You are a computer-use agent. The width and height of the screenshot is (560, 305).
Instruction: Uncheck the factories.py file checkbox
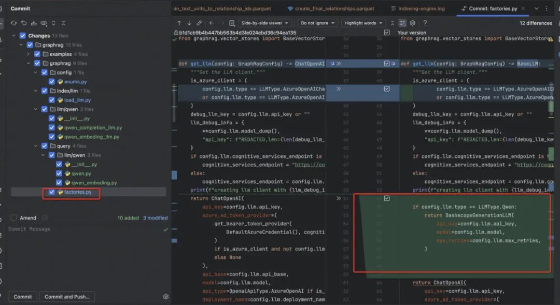pyautogui.click(x=51, y=192)
